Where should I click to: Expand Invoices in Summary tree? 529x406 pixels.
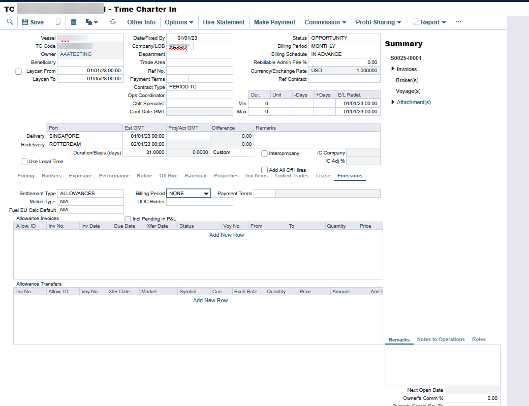393,69
